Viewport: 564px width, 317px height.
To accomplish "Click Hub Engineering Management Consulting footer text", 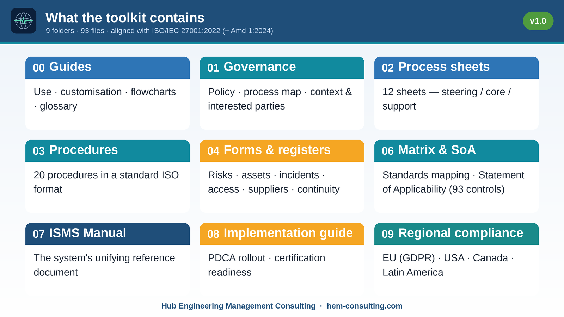I will (x=238, y=306).
